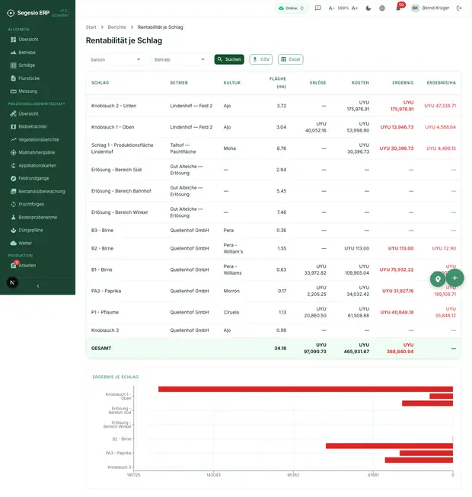
Task: Open the language globe icon
Action: (382, 8)
